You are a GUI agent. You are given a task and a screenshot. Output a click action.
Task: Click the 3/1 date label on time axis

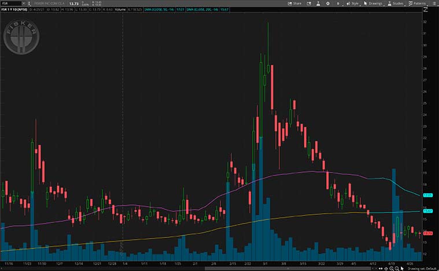265,263
